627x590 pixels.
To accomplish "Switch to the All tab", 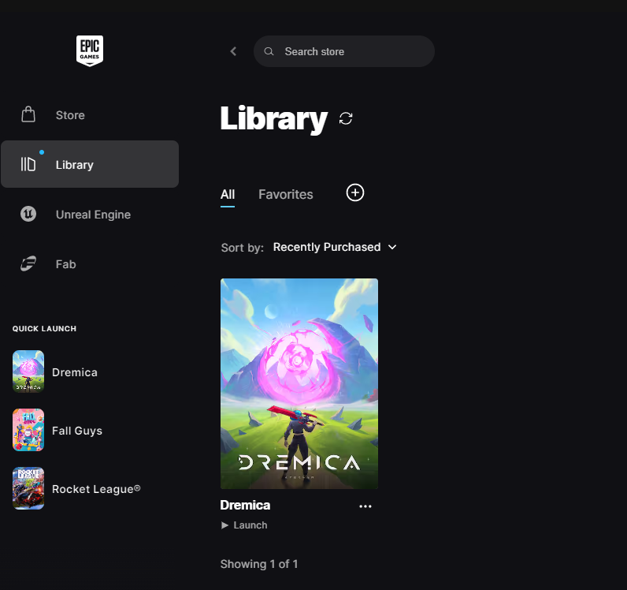I will point(228,194).
